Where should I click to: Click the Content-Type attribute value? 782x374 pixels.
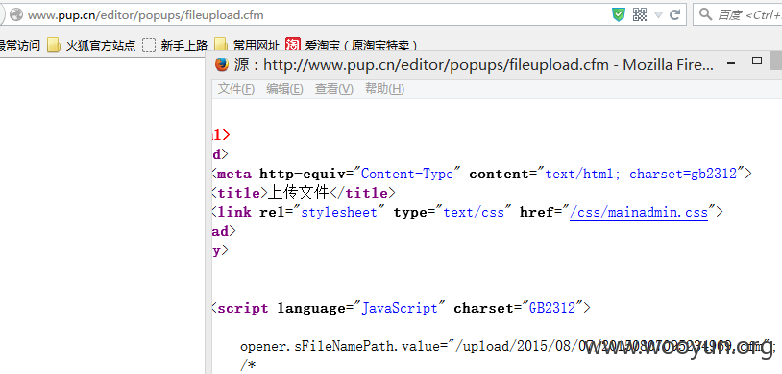pyautogui.click(x=407, y=174)
